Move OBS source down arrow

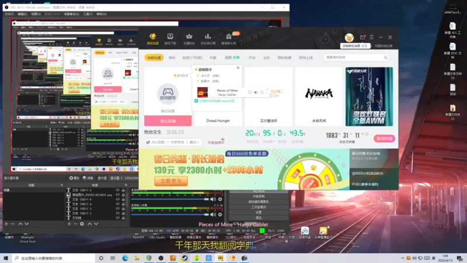[x=96, y=224]
